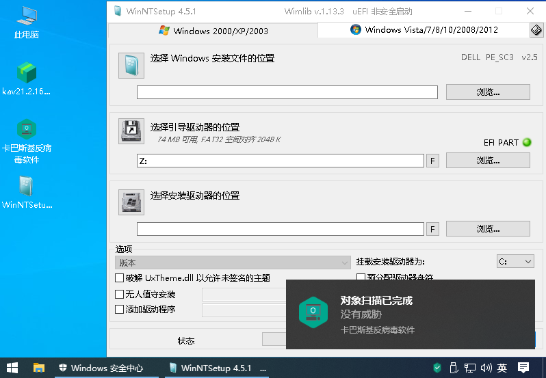Click the installation drive path field
Image resolution: width=546 pixels, height=378 pixels.
point(281,229)
